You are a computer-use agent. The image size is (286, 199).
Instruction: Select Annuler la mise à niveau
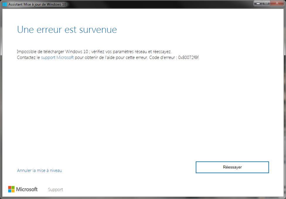39,171
